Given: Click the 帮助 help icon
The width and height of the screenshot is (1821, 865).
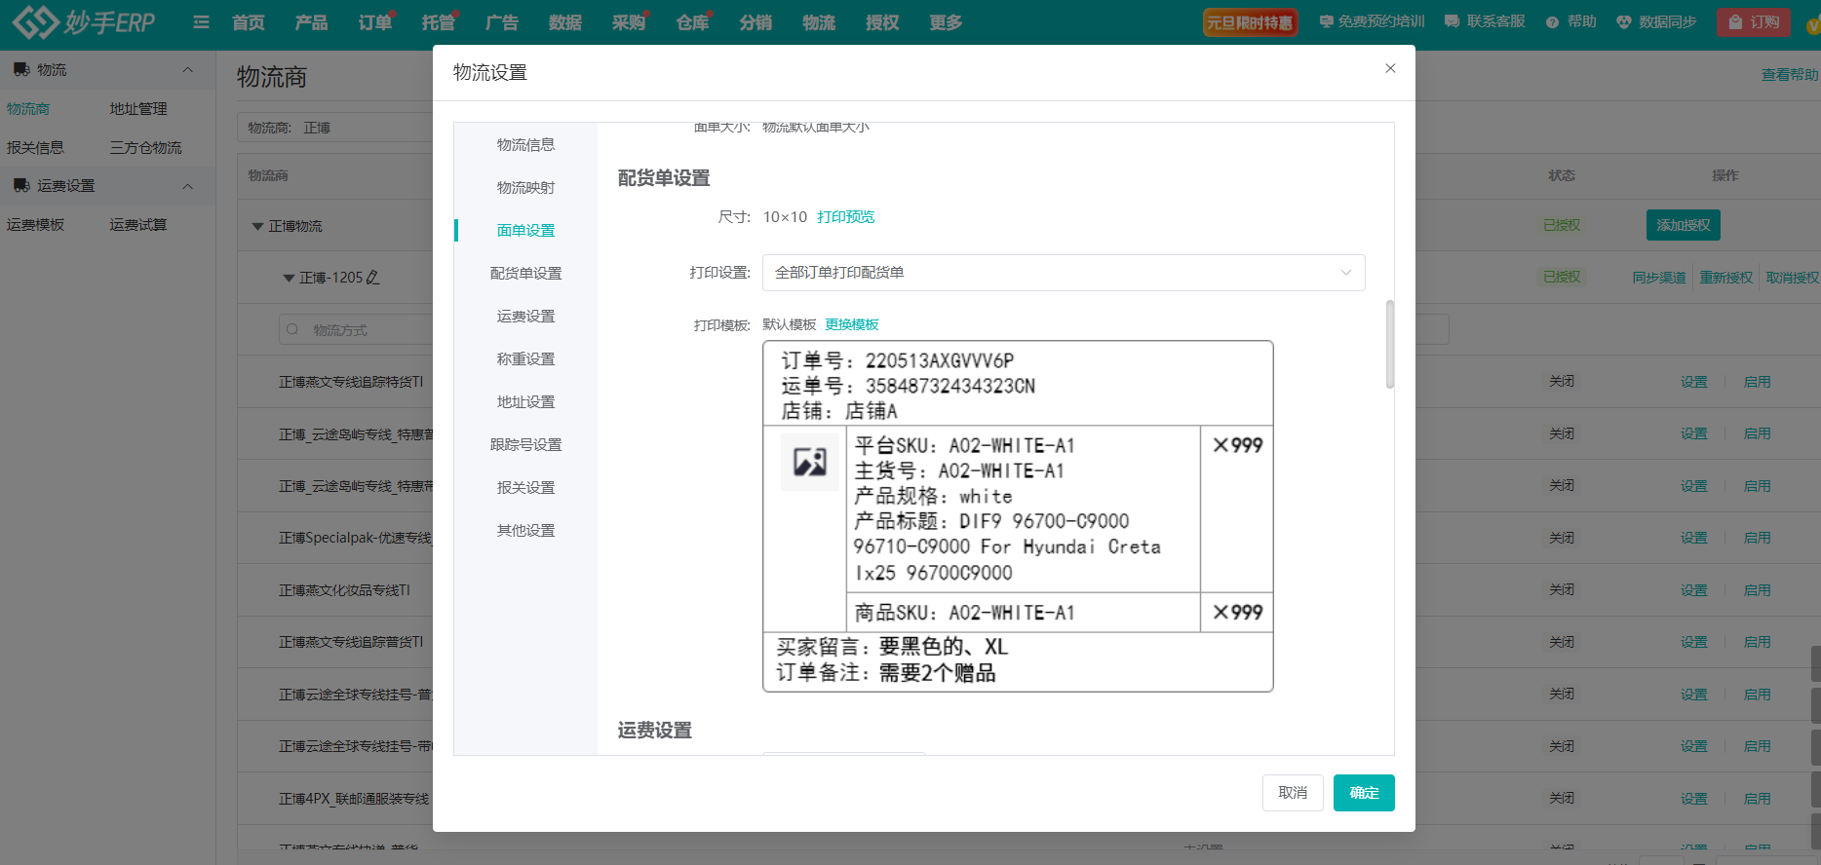Looking at the screenshot, I should [1552, 22].
